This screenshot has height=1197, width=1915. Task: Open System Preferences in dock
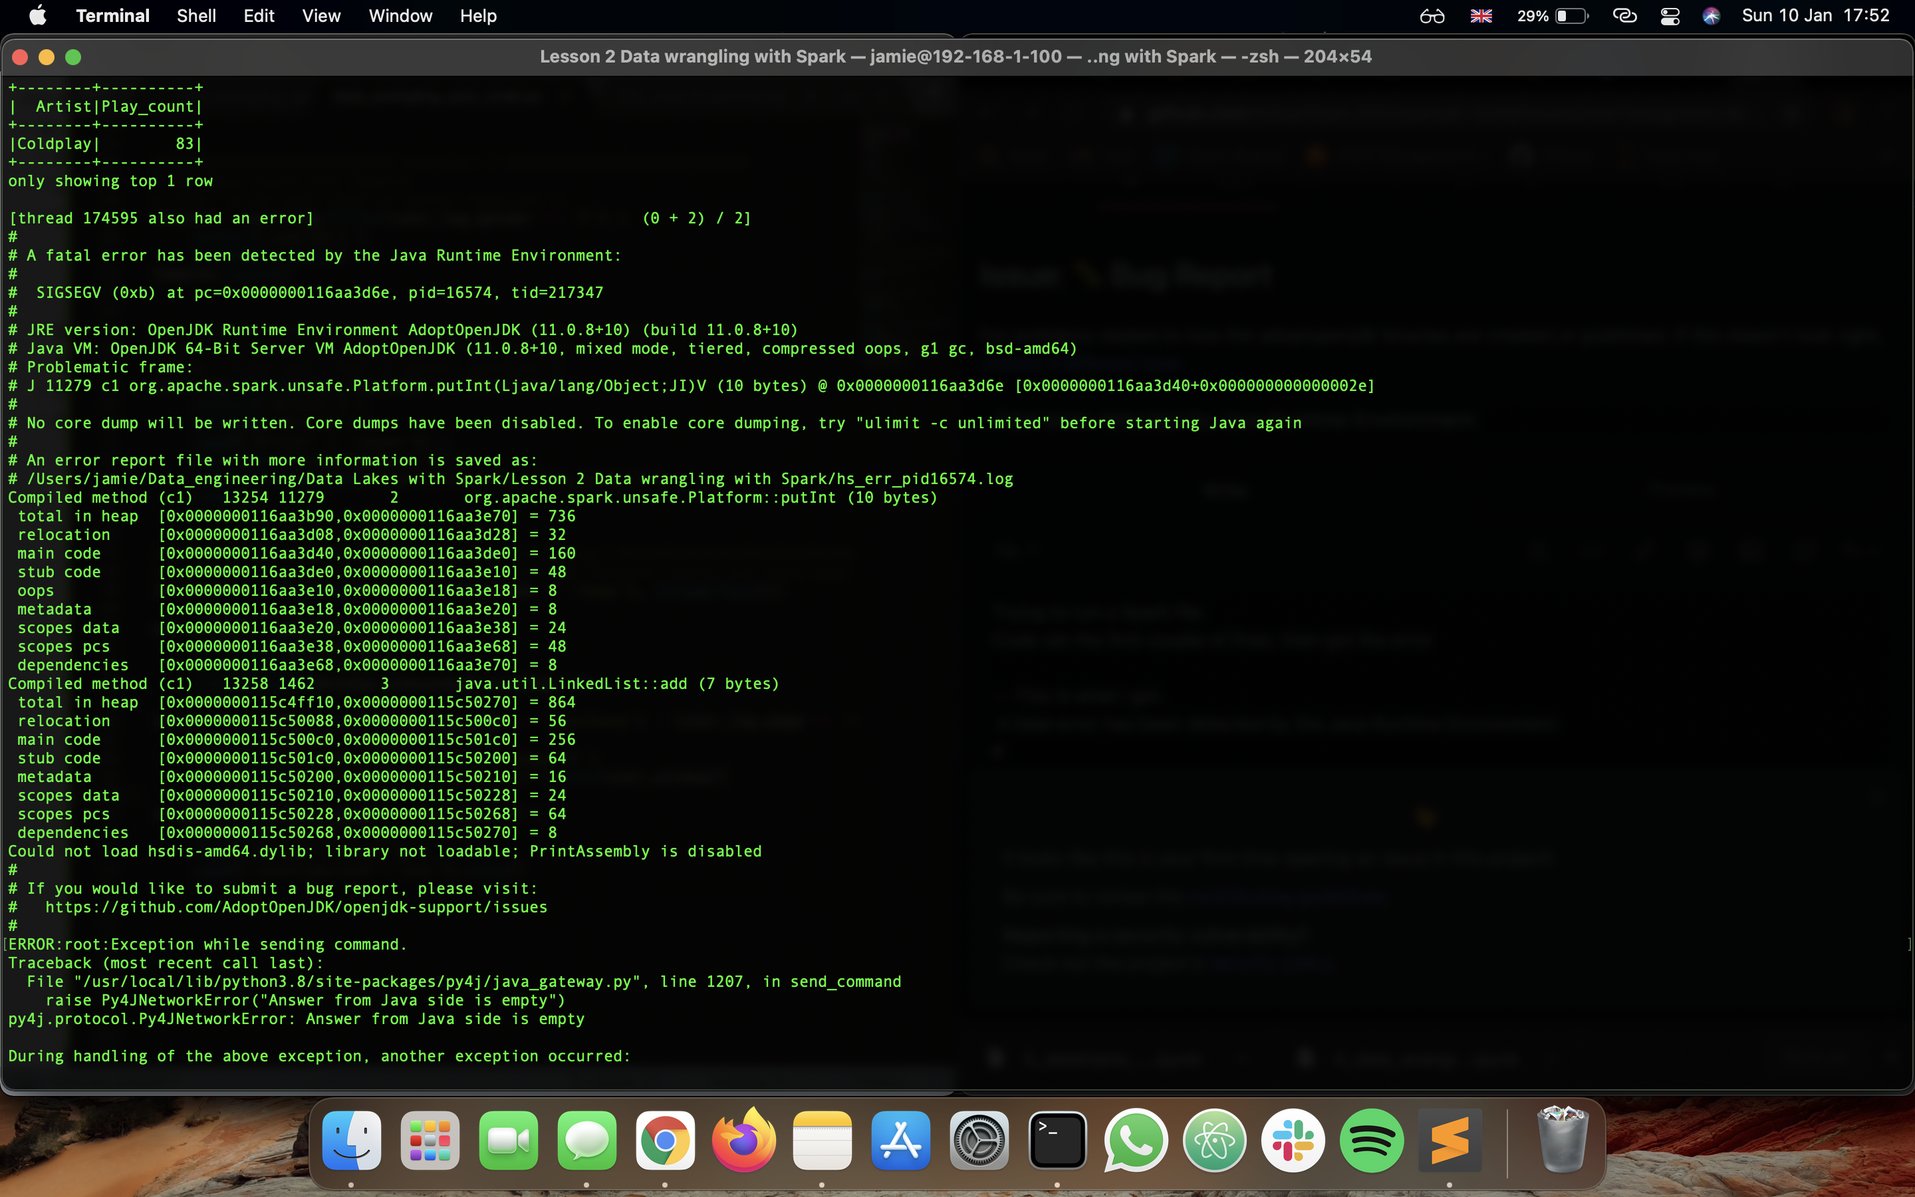tap(979, 1140)
